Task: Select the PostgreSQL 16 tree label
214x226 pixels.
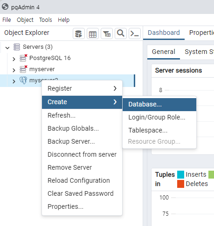Action: [x=50, y=58]
